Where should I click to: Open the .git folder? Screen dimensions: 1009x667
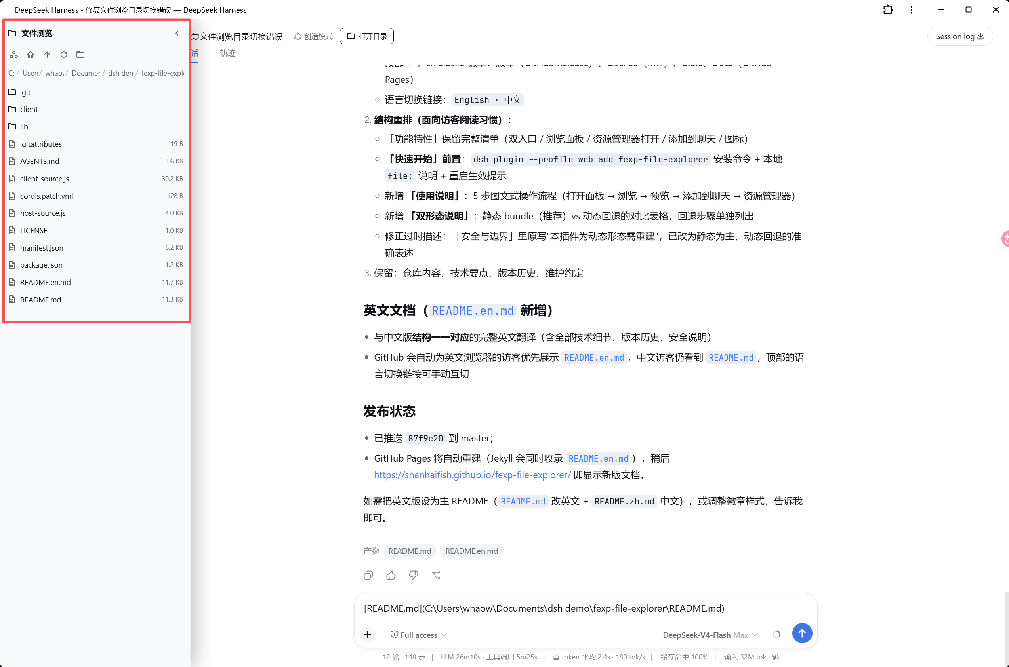click(96, 92)
